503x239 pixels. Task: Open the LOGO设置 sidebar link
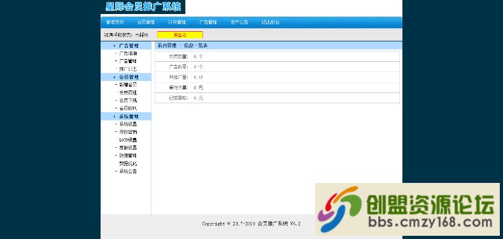click(x=128, y=140)
